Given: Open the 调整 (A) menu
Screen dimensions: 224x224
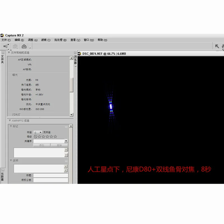Looking at the screenshot, I should [33, 40].
